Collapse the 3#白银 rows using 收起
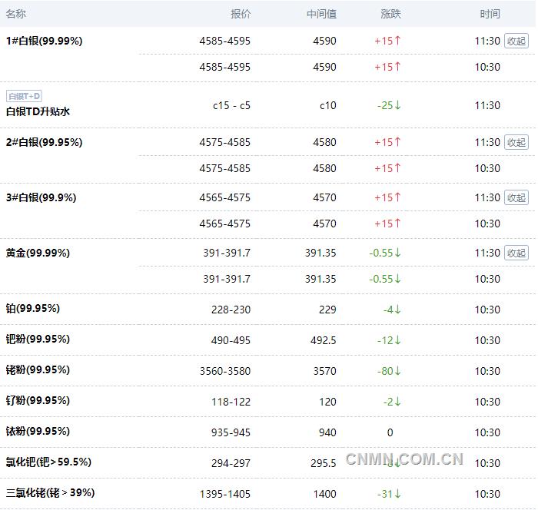This screenshot has height=510, width=538. point(516,197)
